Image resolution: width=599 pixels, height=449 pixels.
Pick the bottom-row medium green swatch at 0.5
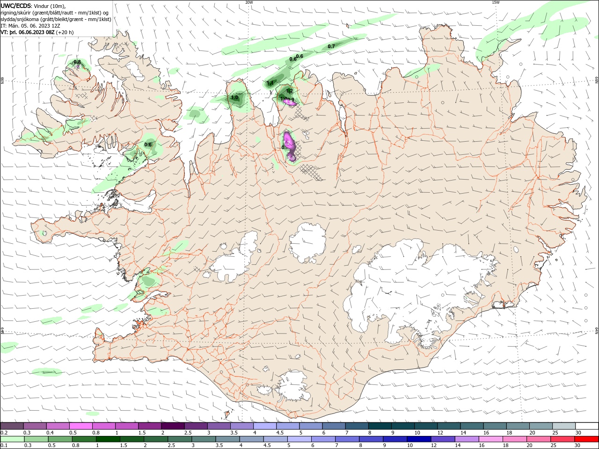[60, 439]
